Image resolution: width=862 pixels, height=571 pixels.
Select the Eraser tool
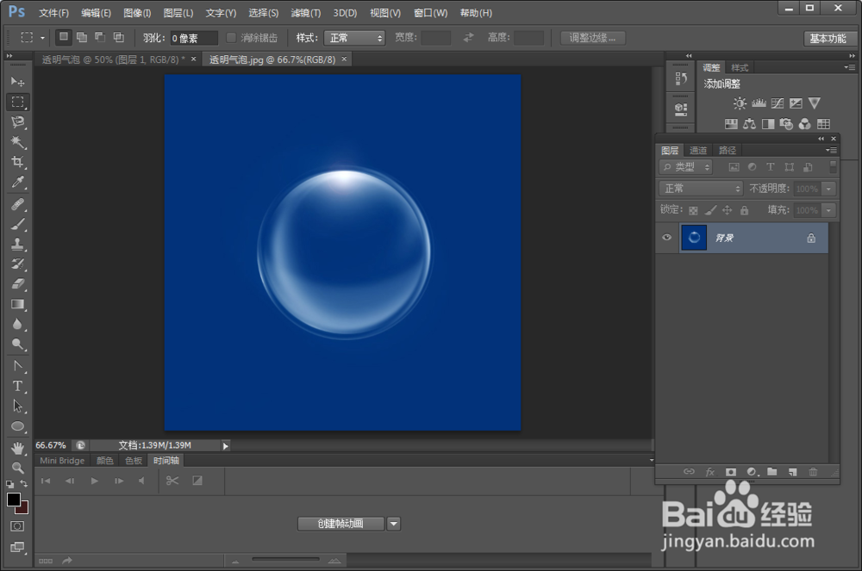point(17,284)
